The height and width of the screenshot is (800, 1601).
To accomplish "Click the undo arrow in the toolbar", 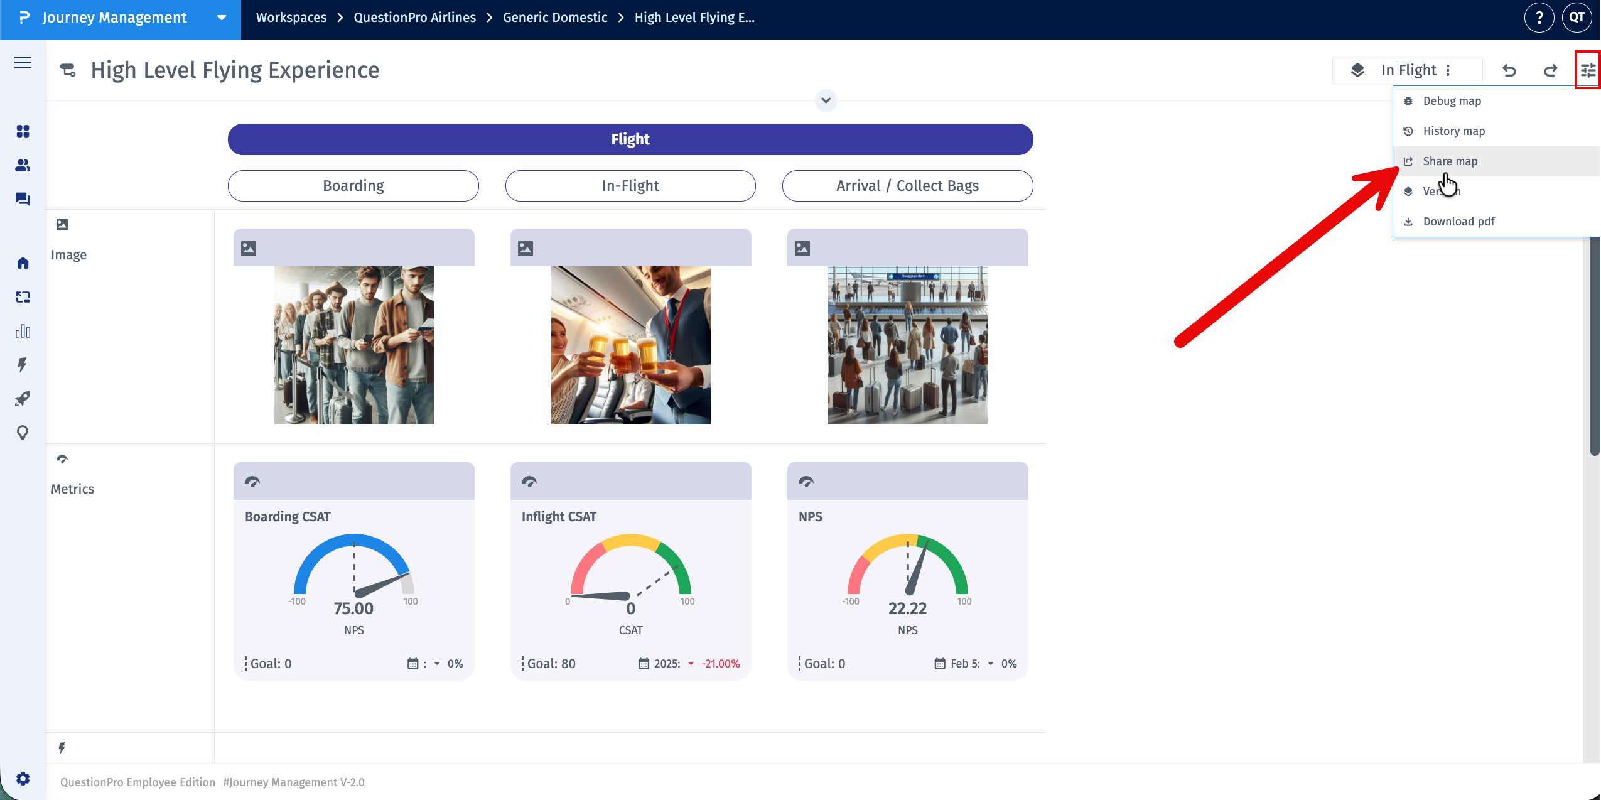I will 1509,70.
